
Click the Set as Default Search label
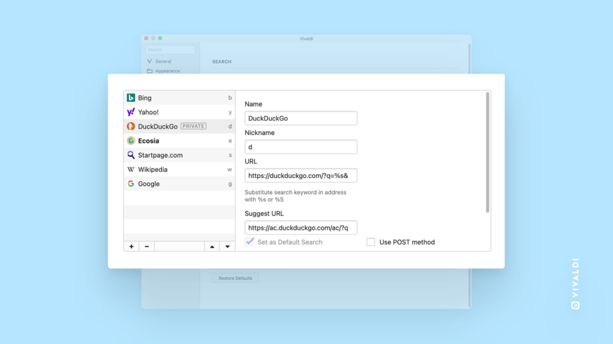click(x=290, y=242)
